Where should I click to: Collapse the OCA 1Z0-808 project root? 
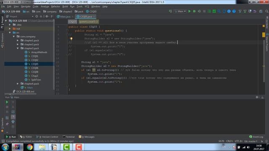coord(6,21)
